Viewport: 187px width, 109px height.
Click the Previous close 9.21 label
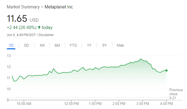(176, 94)
